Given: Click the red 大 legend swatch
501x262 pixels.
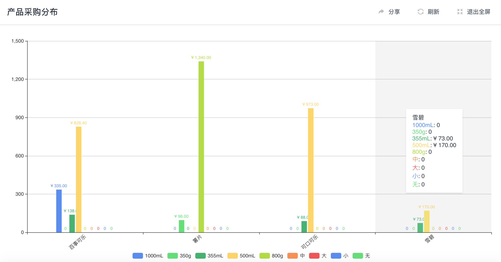Looking at the screenshot, I should click(314, 256).
